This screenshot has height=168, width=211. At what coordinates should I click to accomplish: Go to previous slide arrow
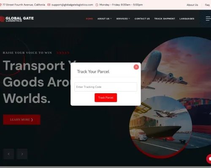[x=8, y=154]
